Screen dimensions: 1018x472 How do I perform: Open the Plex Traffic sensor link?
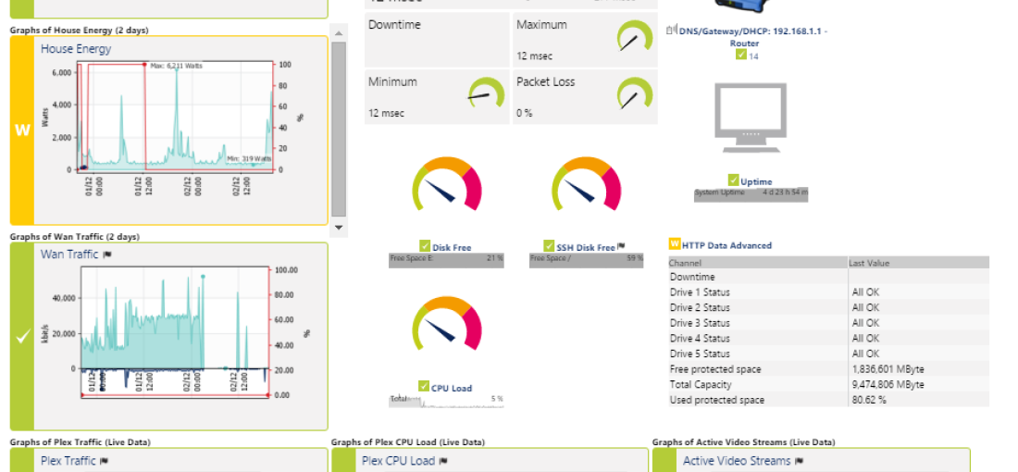click(x=68, y=461)
